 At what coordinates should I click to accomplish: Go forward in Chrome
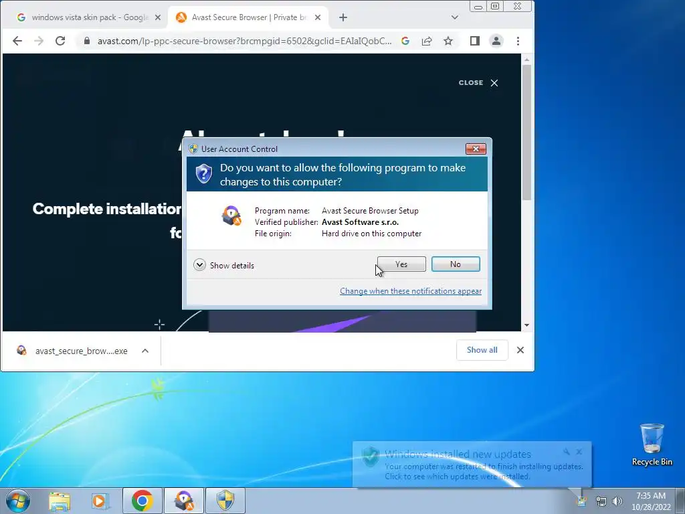(x=39, y=41)
